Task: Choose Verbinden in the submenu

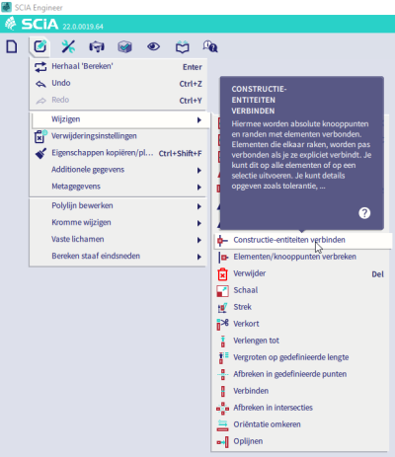Action: point(300,391)
